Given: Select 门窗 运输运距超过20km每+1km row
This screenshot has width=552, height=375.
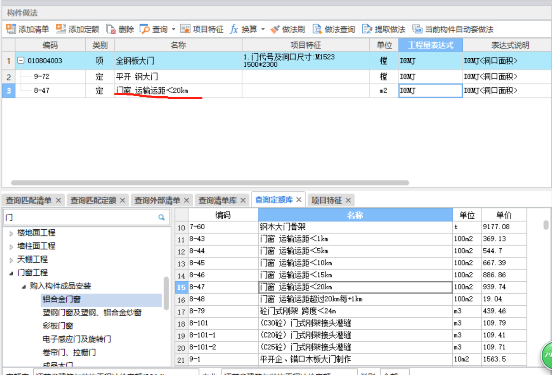Looking at the screenshot, I should (351, 299).
